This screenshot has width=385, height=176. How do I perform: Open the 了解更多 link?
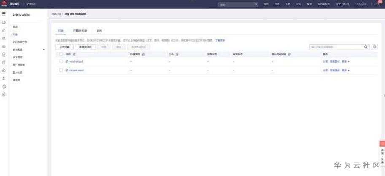[x=220, y=40]
